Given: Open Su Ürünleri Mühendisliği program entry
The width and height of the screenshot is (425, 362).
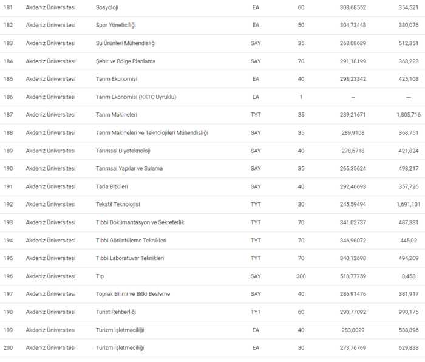Looking at the screenshot, I should [x=126, y=43].
